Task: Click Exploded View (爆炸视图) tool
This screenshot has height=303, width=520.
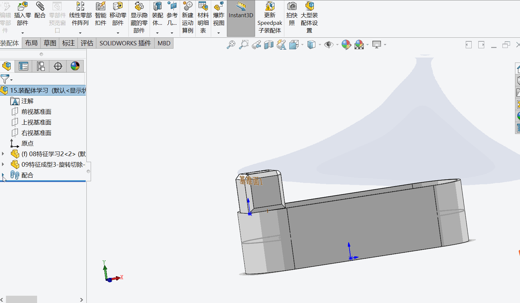Action: click(218, 14)
